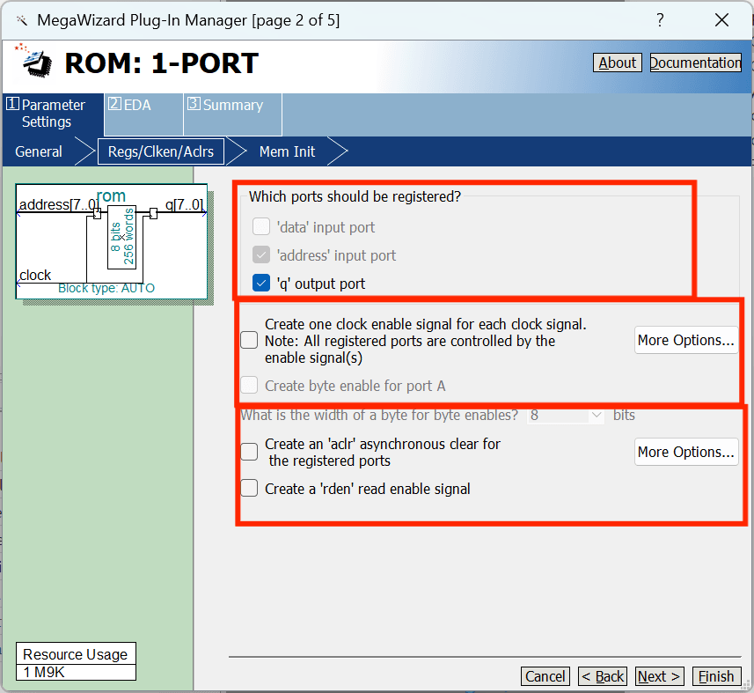The height and width of the screenshot is (693, 754).
Task: Go Back to previous wizard page
Action: pyautogui.click(x=603, y=676)
